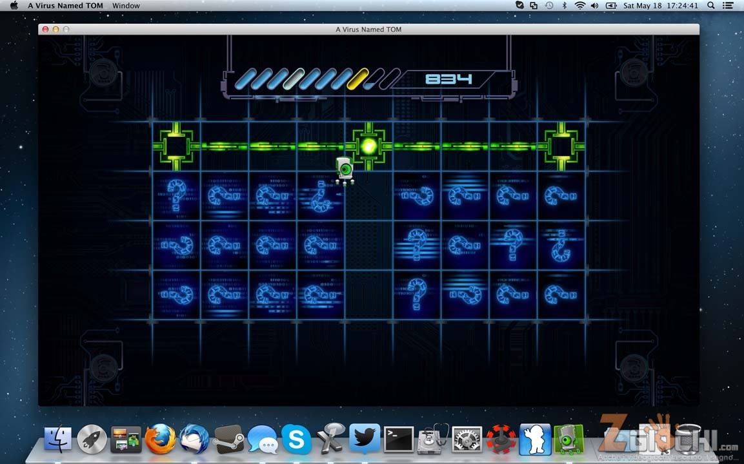Viewport: 744px width, 464px height.
Task: Open Skype from the dock
Action: pos(296,440)
